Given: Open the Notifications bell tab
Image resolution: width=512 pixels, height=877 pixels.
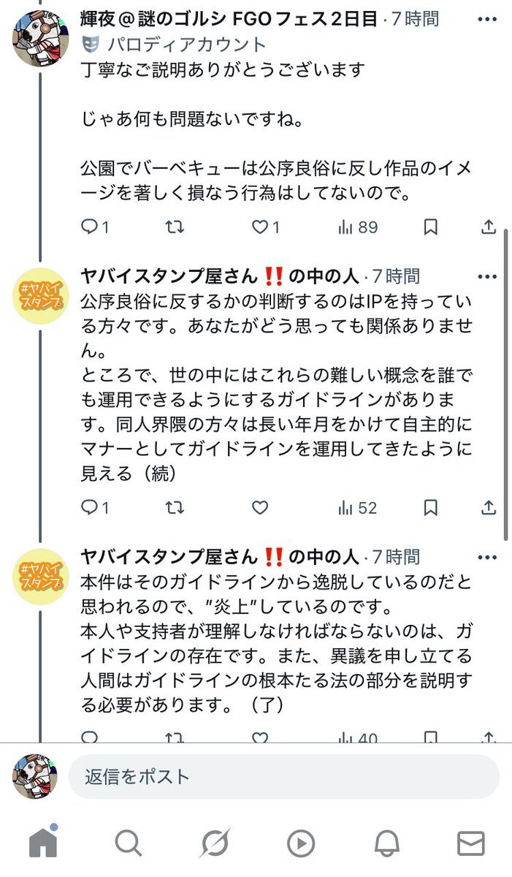Looking at the screenshot, I should [x=386, y=843].
